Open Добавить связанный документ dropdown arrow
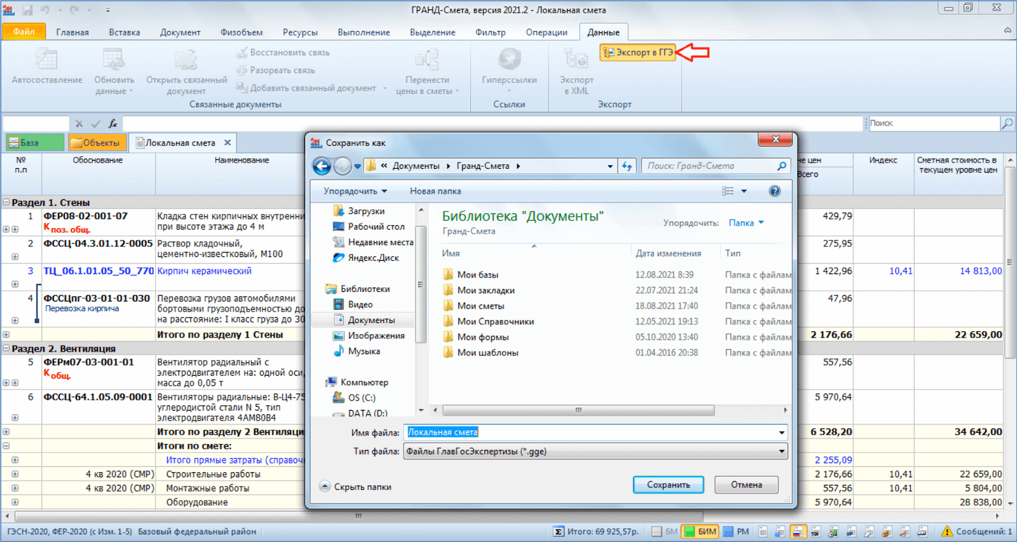 385,88
